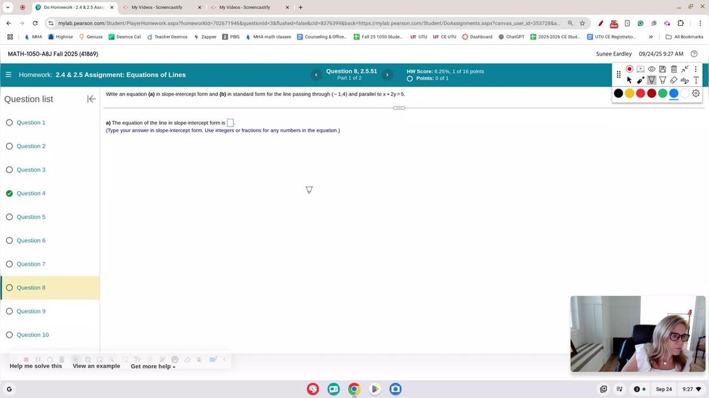
Task: Pick the eraser annotation tool
Action: pyautogui.click(x=674, y=80)
